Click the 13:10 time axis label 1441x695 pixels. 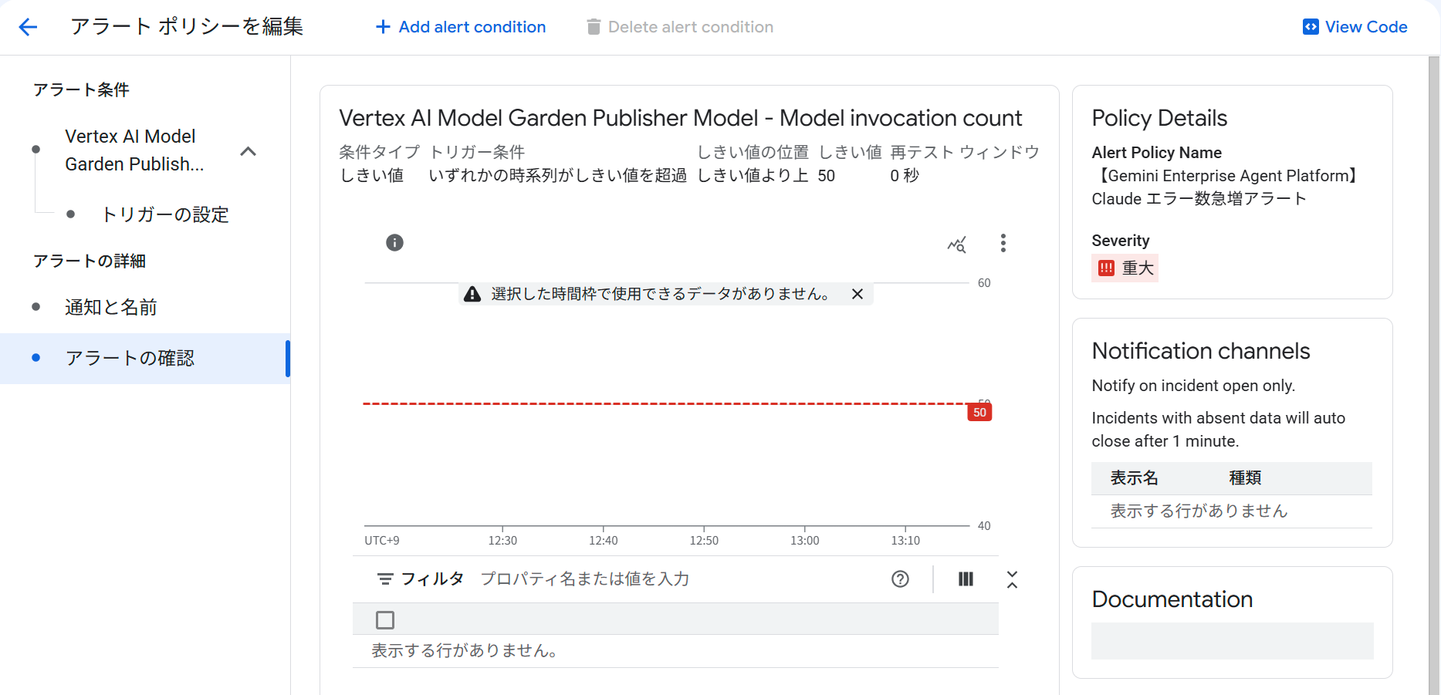tap(905, 541)
